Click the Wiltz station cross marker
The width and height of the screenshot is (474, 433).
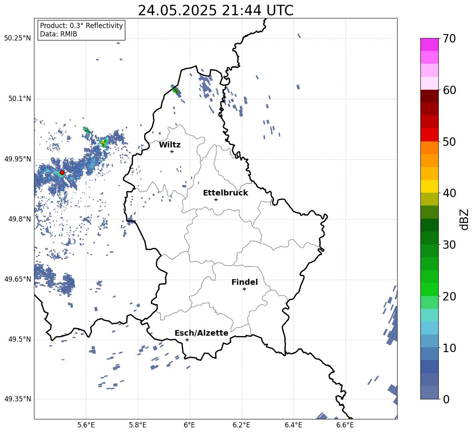[172, 151]
